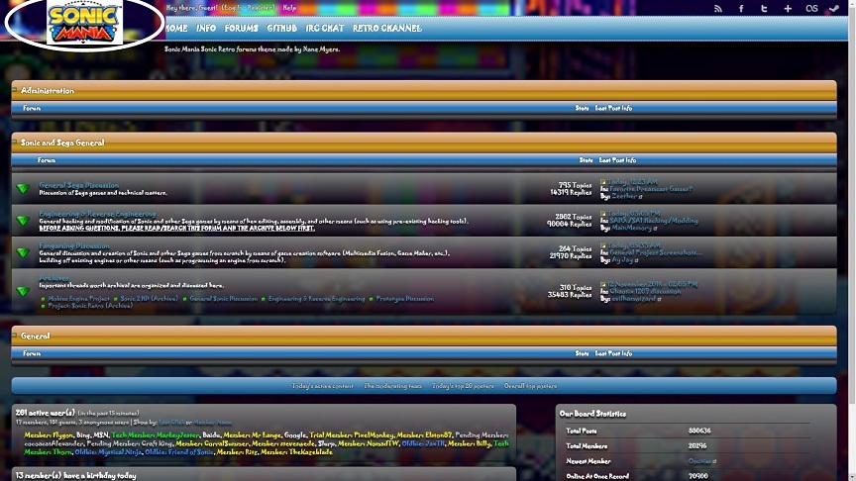Viewport: 856px width, 481px height.
Task: Click green gem beside Archives forum
Action: tap(23, 291)
